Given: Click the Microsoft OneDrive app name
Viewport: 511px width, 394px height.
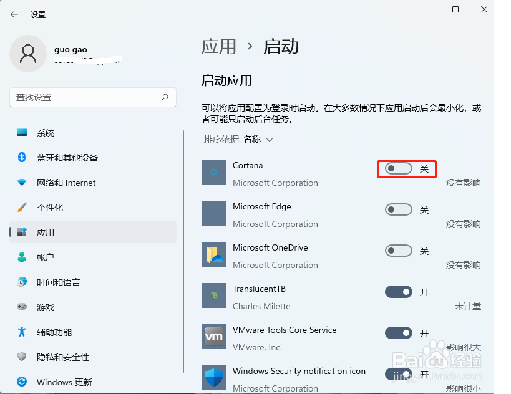Looking at the screenshot, I should pyautogui.click(x=270, y=247).
